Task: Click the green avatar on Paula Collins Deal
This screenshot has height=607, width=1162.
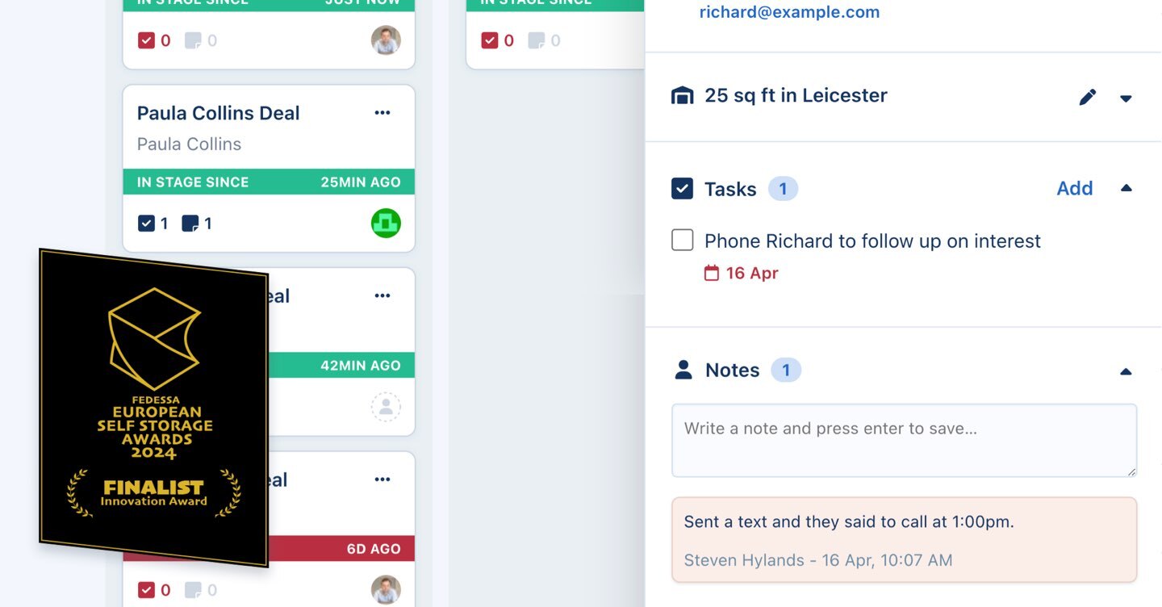Action: coord(386,224)
